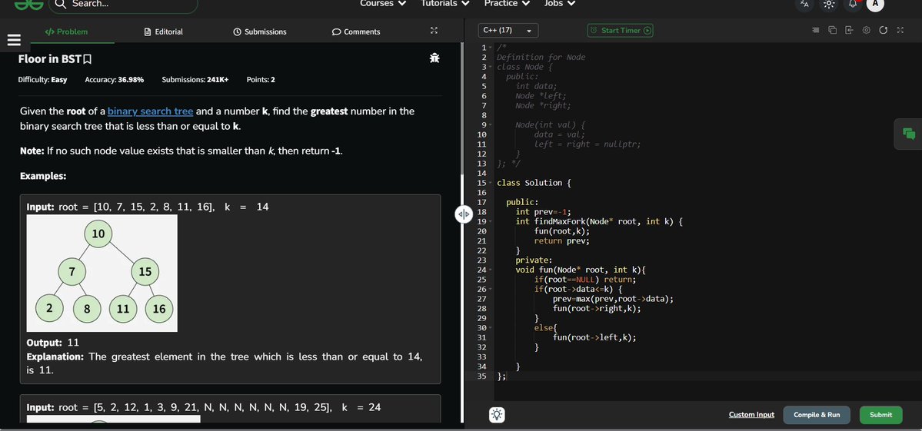Click the 'Accuracy: 36.98%' text
This screenshot has width=922, height=431.
click(x=114, y=79)
